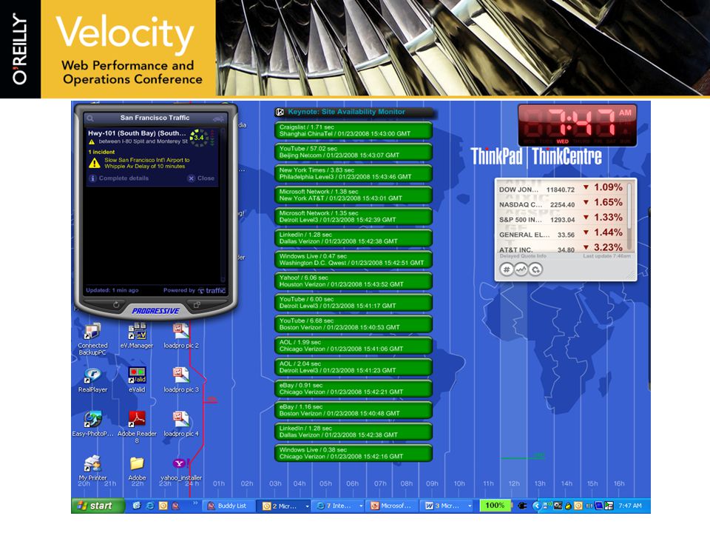The width and height of the screenshot is (710, 533).
Task: Expand the 7 Inte... taskbar group
Action: pos(361,506)
